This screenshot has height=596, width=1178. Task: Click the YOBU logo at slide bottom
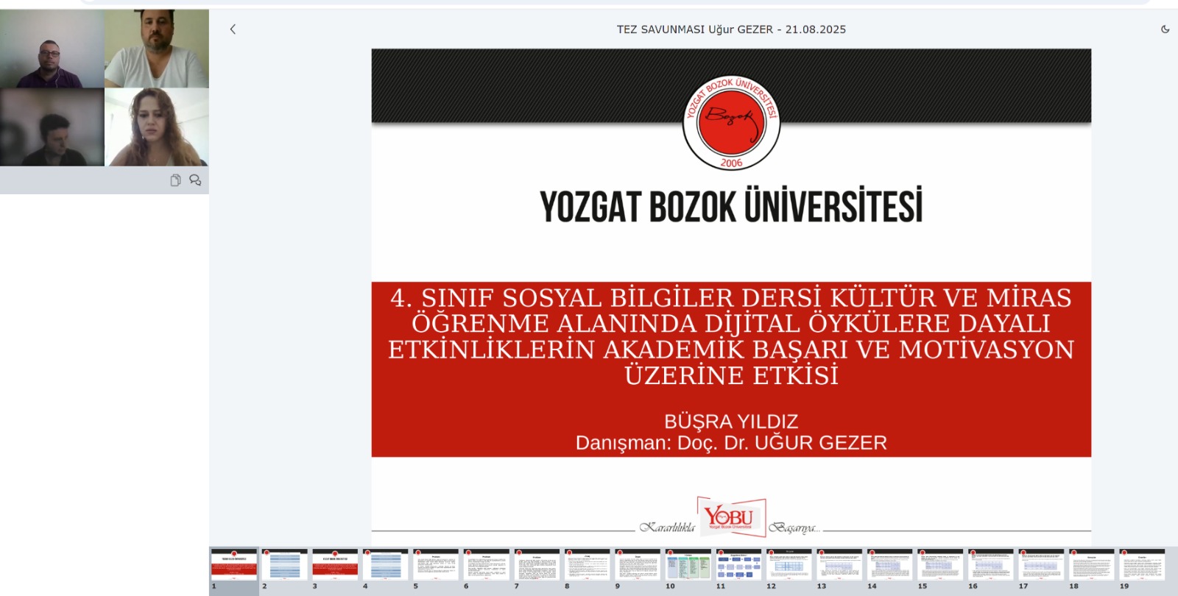coord(731,517)
